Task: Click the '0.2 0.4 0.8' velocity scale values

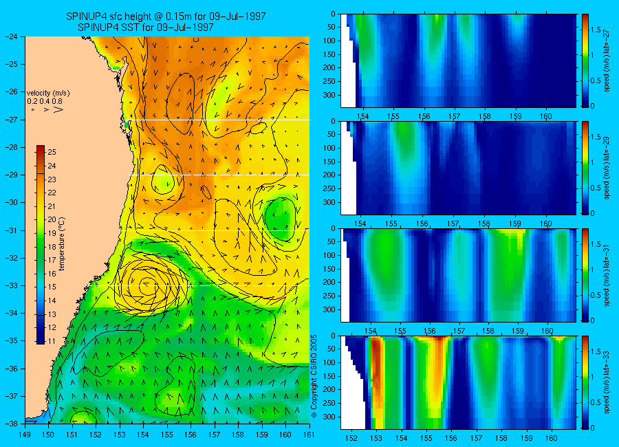Action: (45, 101)
